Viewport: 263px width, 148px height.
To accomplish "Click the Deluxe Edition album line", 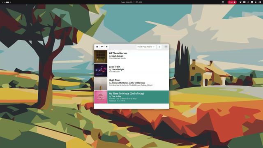I will (x=131, y=85).
